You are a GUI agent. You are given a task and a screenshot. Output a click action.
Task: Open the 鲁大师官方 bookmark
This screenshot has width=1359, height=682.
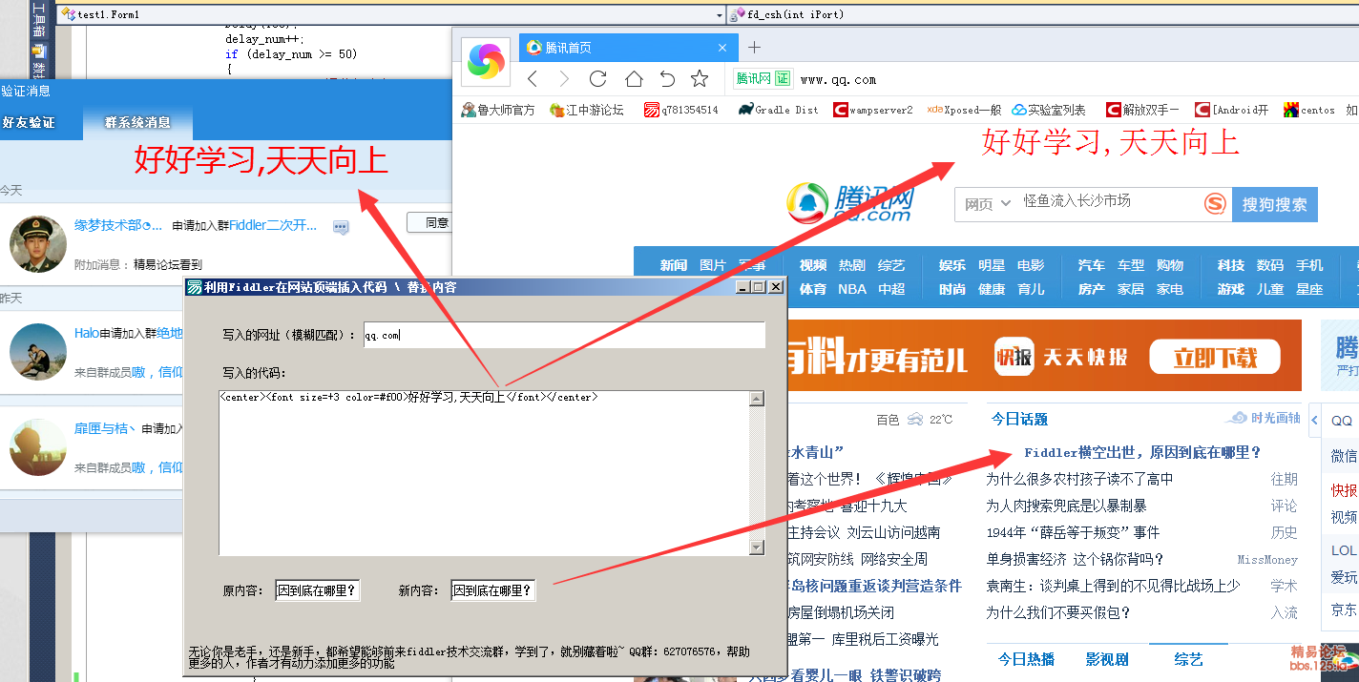498,110
